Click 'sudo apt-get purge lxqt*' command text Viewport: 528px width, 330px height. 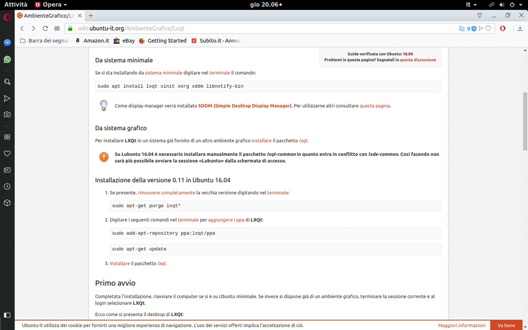[x=146, y=205]
